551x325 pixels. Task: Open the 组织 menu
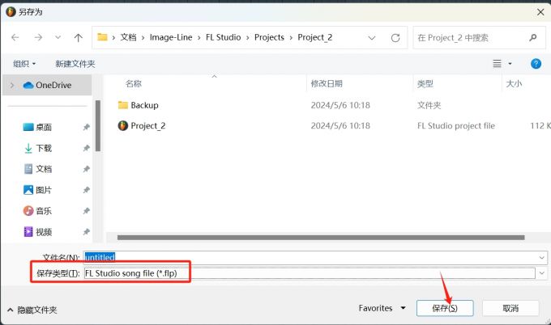tap(24, 64)
